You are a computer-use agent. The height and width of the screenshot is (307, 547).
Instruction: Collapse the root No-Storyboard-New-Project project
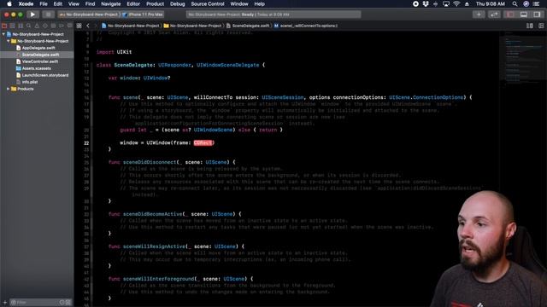point(3,34)
